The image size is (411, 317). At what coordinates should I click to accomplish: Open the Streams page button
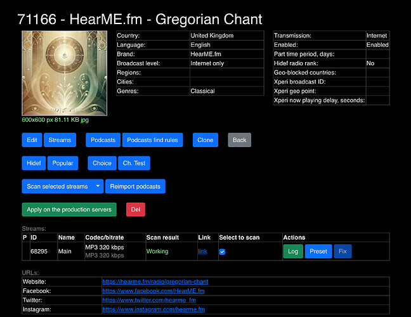point(60,139)
